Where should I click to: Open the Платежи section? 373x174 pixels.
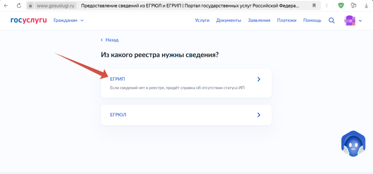click(286, 20)
